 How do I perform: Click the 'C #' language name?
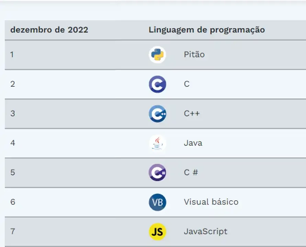pos(191,172)
